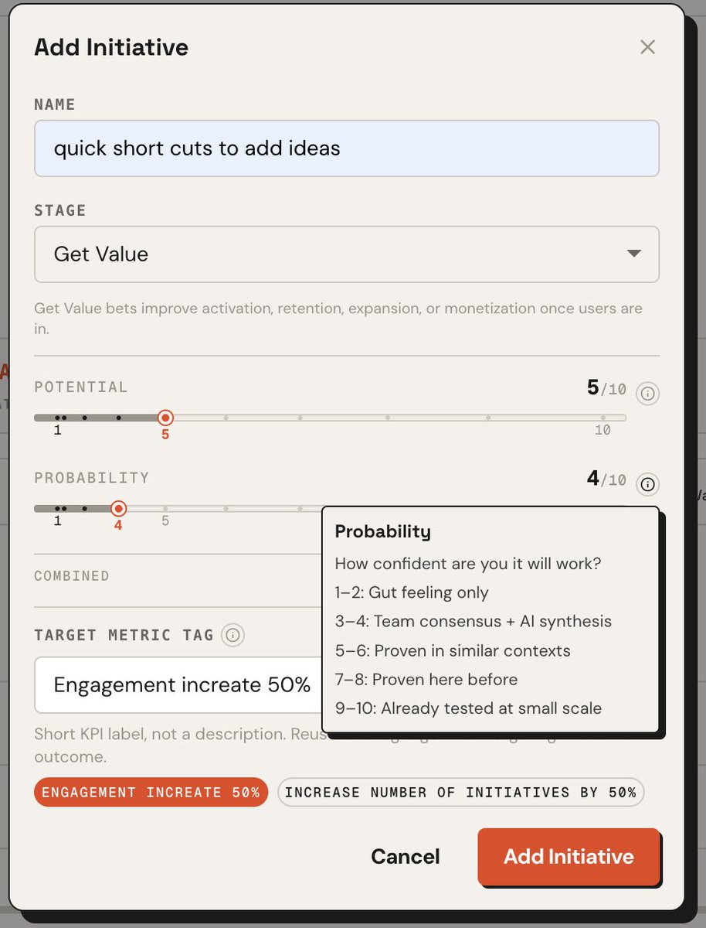Select the Engagement Increase 50% tag chip

click(151, 793)
